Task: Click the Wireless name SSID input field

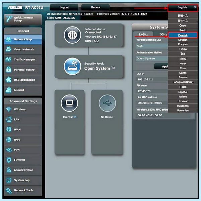Action: point(152,46)
